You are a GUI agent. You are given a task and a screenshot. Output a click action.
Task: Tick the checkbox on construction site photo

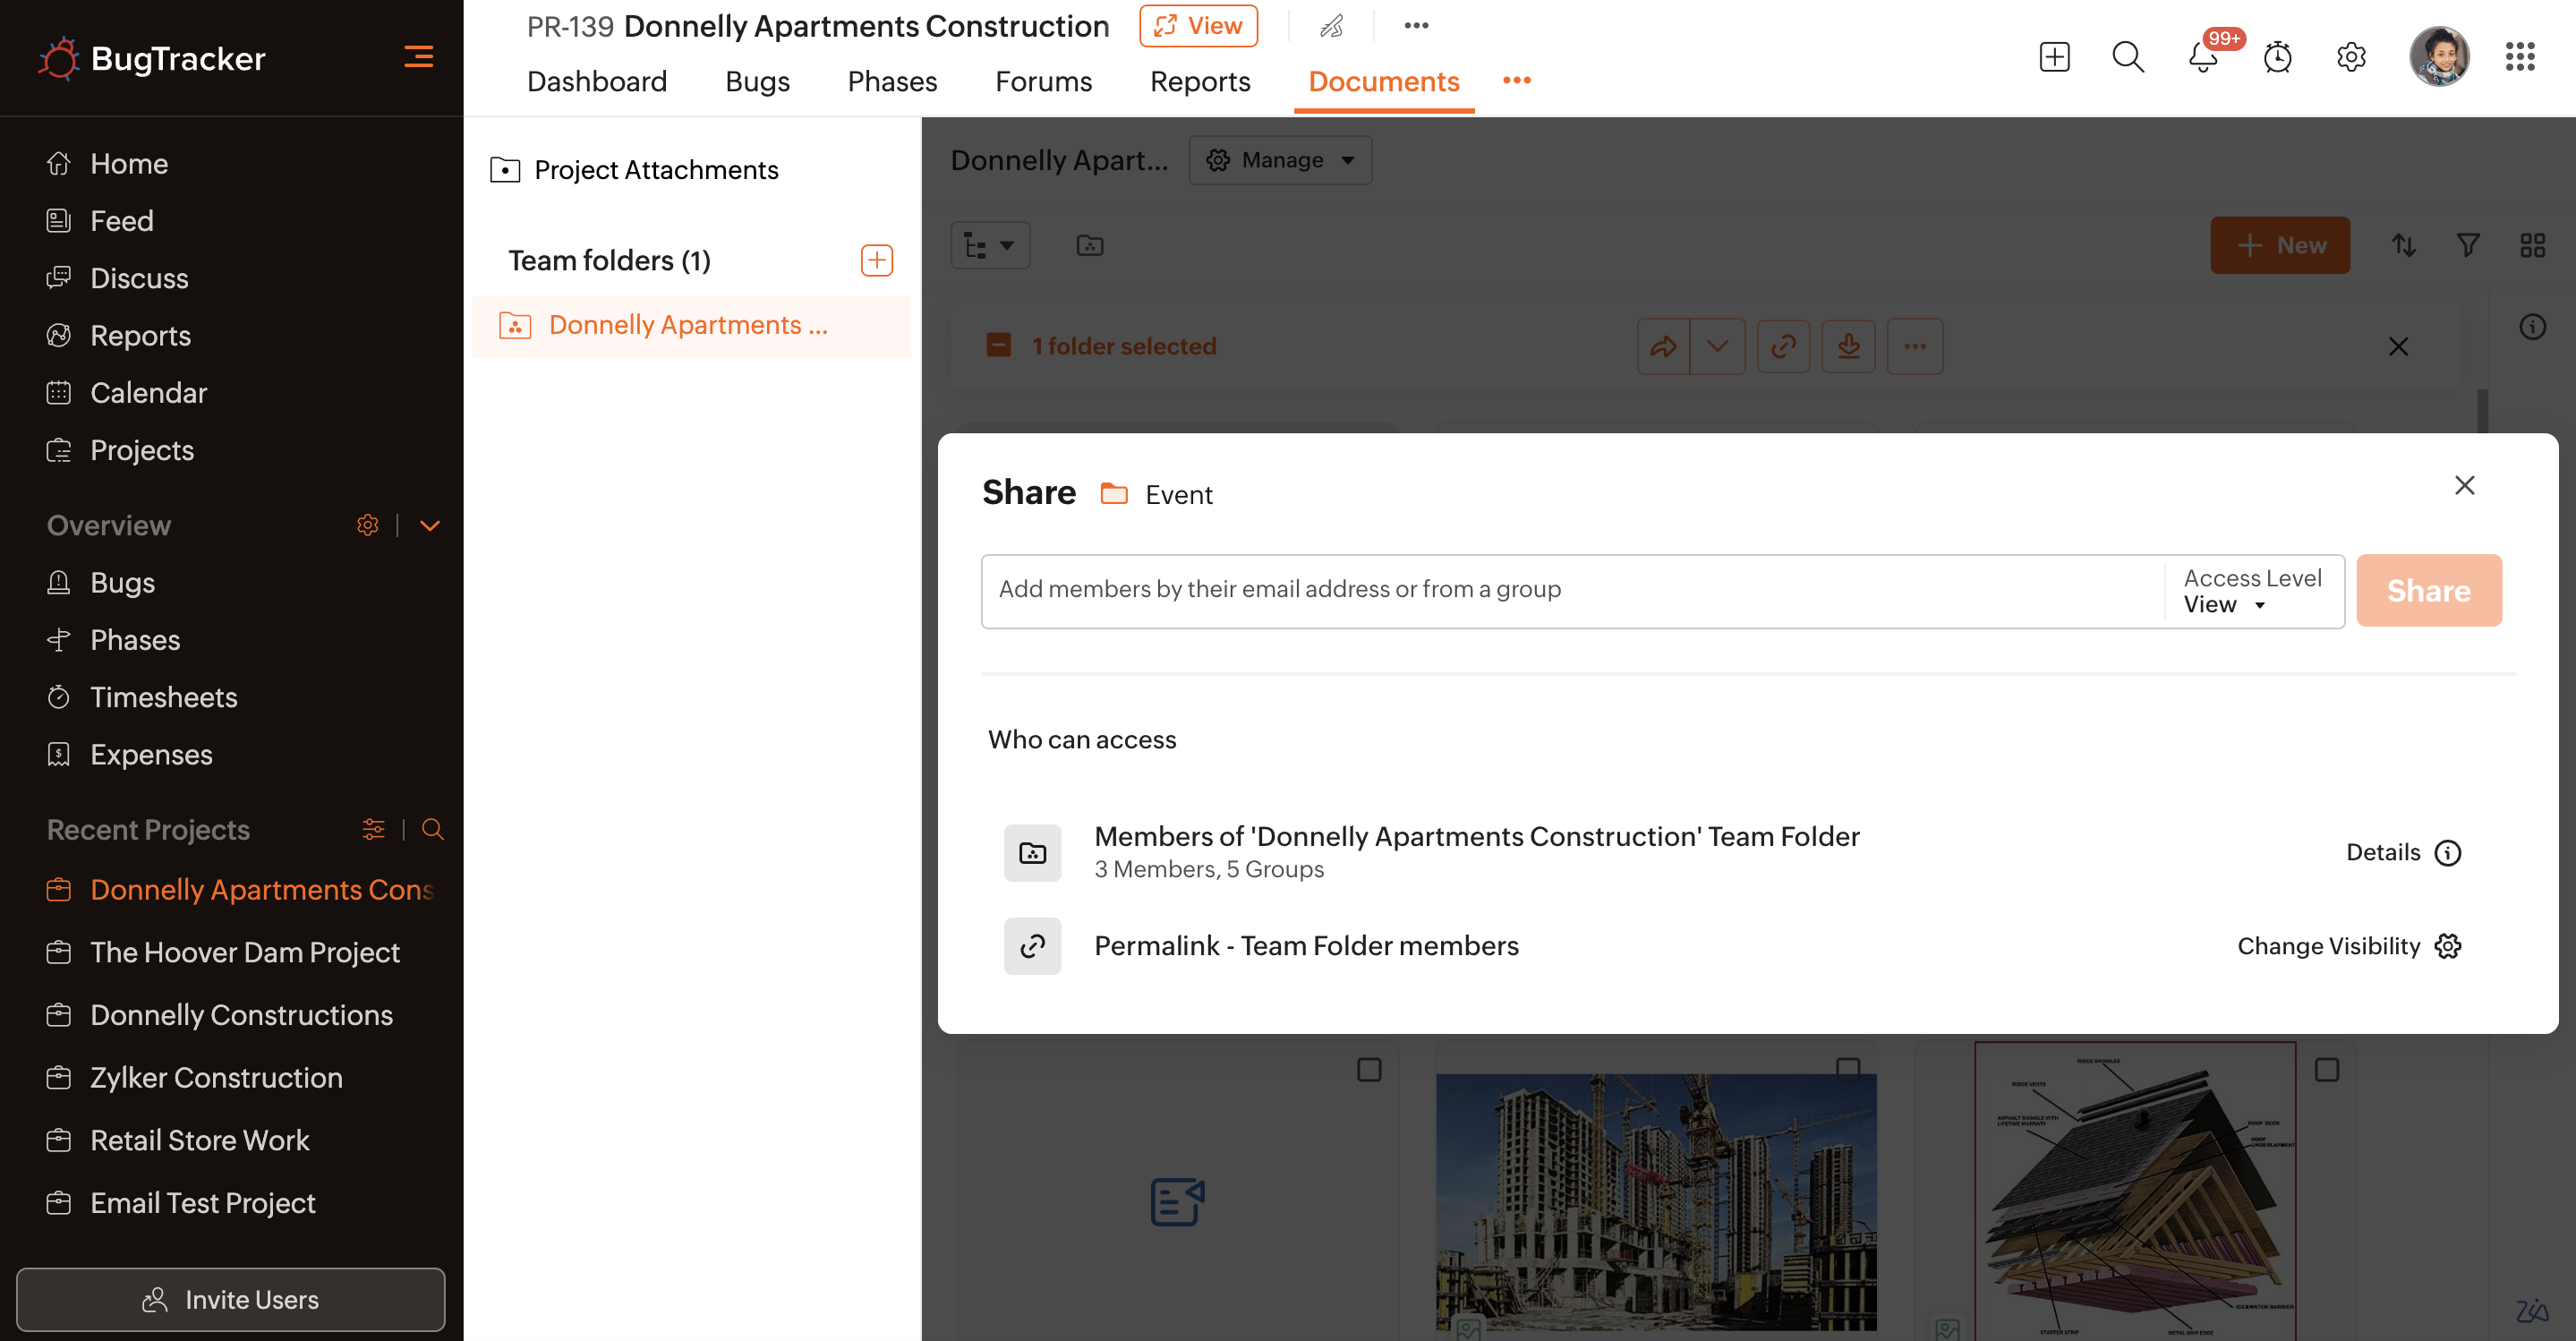[x=1847, y=1069]
